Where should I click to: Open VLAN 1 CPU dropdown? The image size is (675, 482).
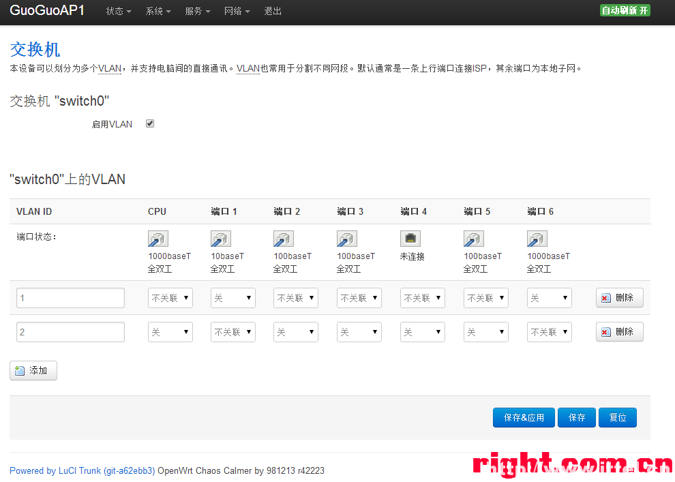coord(170,298)
